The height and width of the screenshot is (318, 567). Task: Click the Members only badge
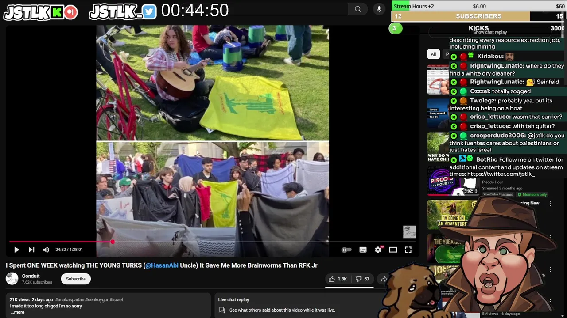tap(532, 194)
